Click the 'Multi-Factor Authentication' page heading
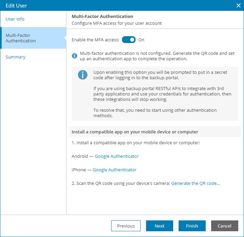Viewport: 244px width, 237px height. pyautogui.click(x=102, y=16)
